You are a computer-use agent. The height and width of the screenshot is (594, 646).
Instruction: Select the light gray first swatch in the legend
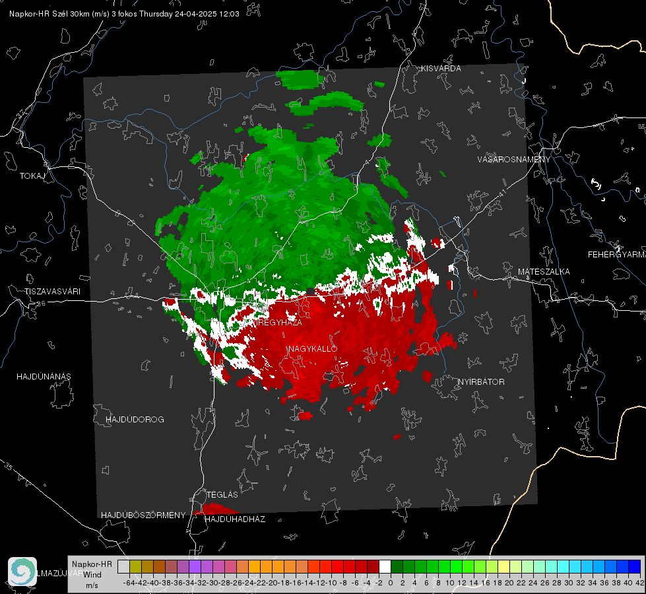coord(123,567)
